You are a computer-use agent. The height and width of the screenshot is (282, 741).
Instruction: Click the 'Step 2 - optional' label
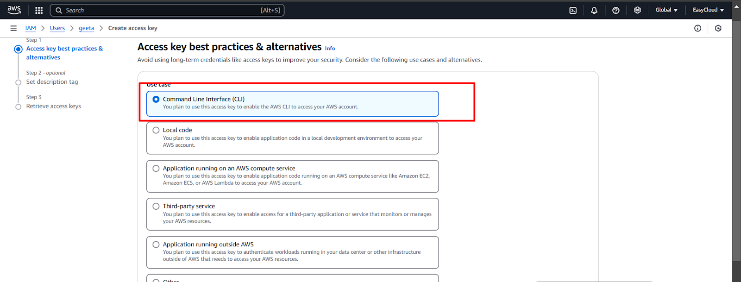tap(46, 73)
